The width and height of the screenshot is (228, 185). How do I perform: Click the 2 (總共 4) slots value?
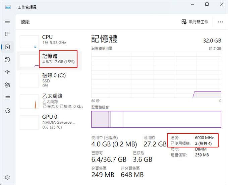tap(203, 143)
